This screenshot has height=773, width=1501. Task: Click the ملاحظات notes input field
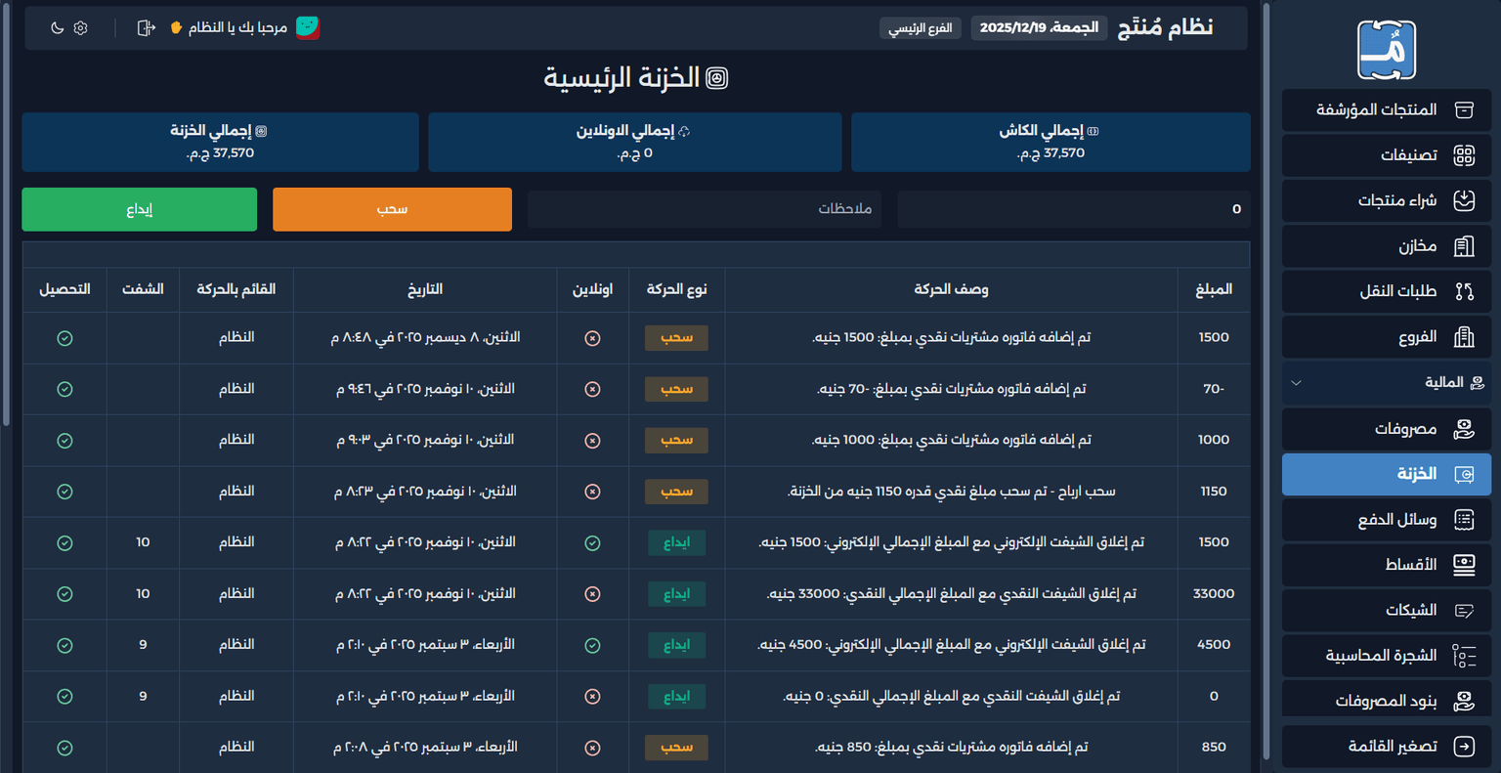pyautogui.click(x=704, y=209)
